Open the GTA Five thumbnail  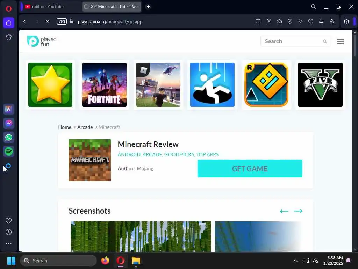coord(320,85)
